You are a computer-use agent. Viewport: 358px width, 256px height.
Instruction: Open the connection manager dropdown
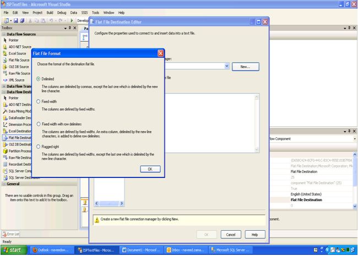point(227,66)
